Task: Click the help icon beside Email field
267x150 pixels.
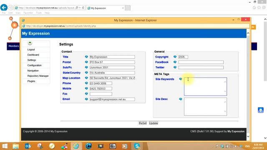Action: pos(86,99)
